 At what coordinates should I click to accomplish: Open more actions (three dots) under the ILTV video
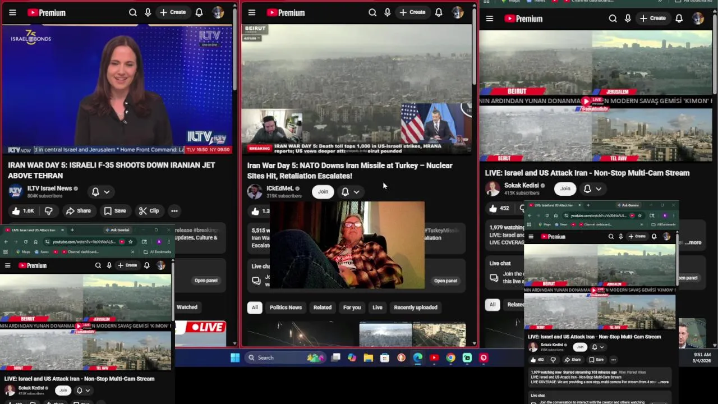click(174, 211)
